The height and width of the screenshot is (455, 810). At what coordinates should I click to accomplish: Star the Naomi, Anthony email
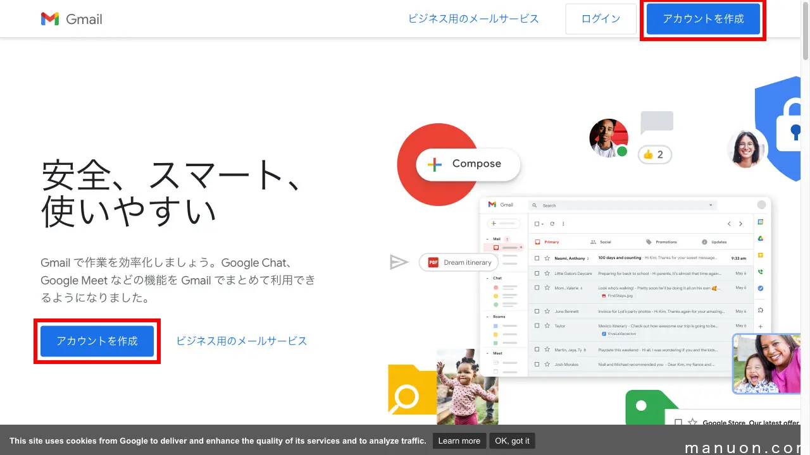pyautogui.click(x=547, y=258)
